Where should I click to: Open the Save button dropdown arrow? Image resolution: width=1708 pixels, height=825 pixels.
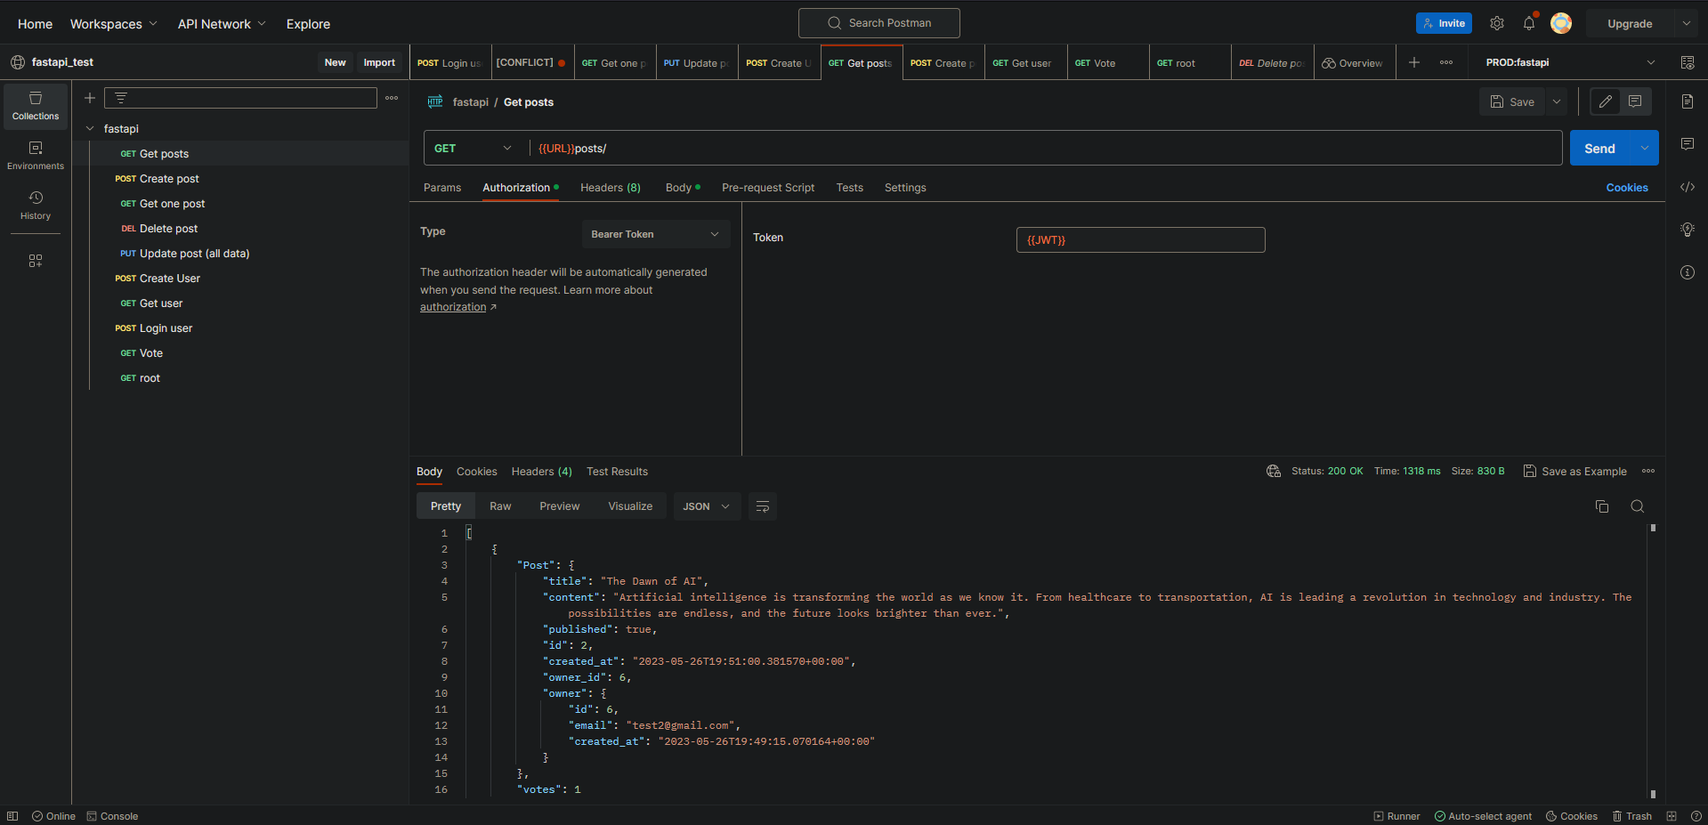click(1557, 101)
